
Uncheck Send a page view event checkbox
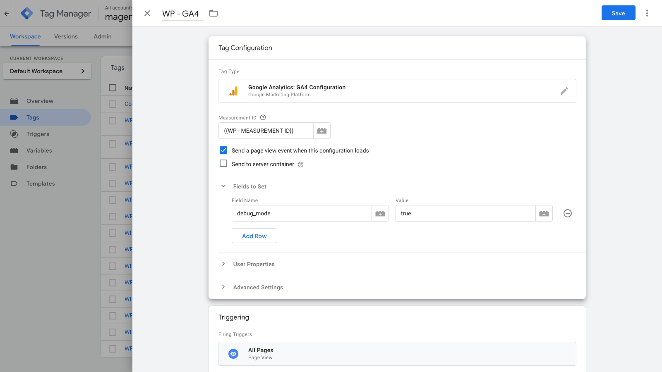point(223,150)
